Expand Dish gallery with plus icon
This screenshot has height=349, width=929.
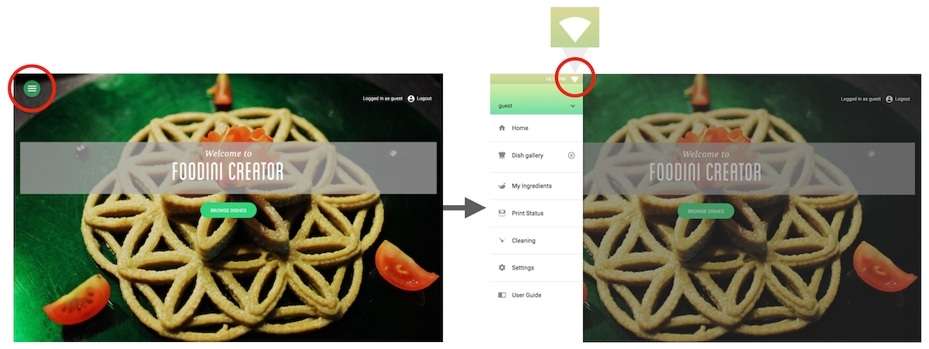pos(572,156)
